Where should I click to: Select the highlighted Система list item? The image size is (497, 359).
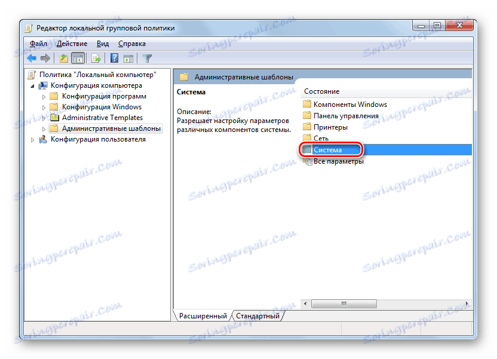point(327,150)
